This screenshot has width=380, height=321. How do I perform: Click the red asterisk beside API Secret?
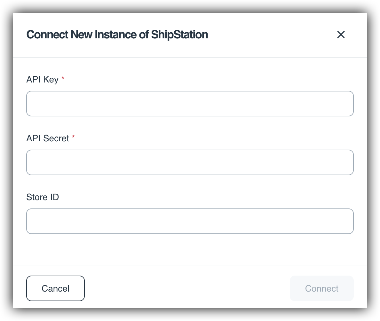point(73,137)
